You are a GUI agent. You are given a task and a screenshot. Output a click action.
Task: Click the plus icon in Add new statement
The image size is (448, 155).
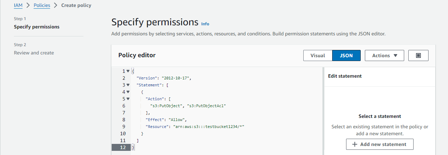pyautogui.click(x=355, y=144)
